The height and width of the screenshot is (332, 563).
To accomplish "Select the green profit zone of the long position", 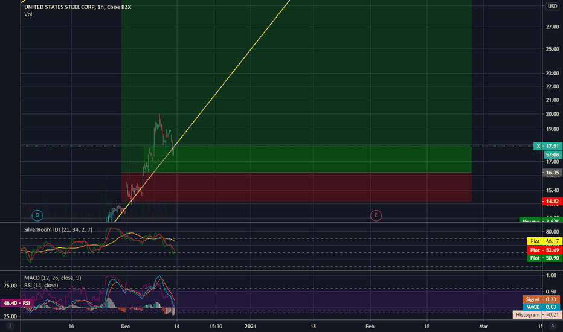I will (x=296, y=86).
